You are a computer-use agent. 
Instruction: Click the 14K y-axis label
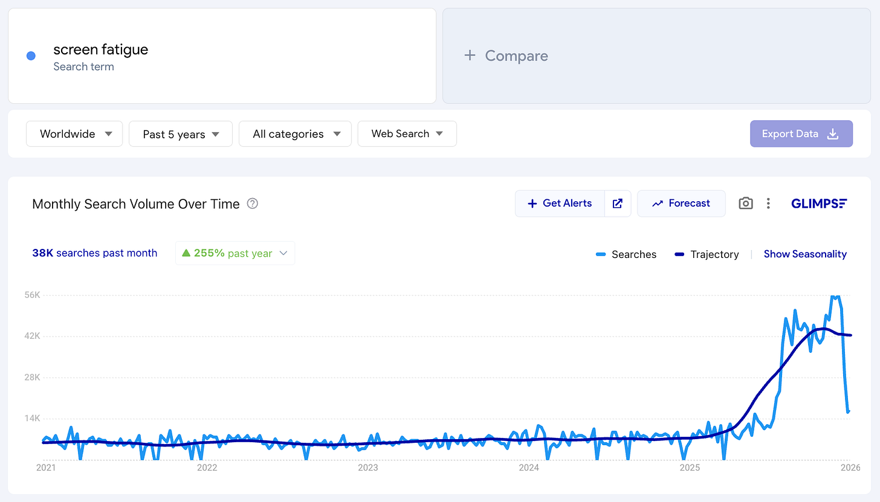(x=33, y=419)
